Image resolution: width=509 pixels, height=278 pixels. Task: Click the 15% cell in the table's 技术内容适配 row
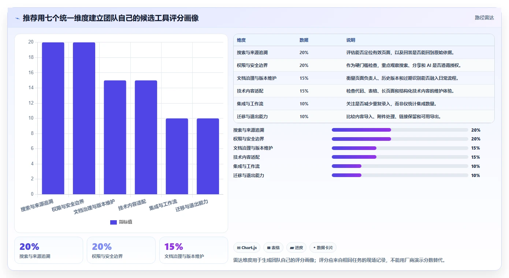coord(304,91)
